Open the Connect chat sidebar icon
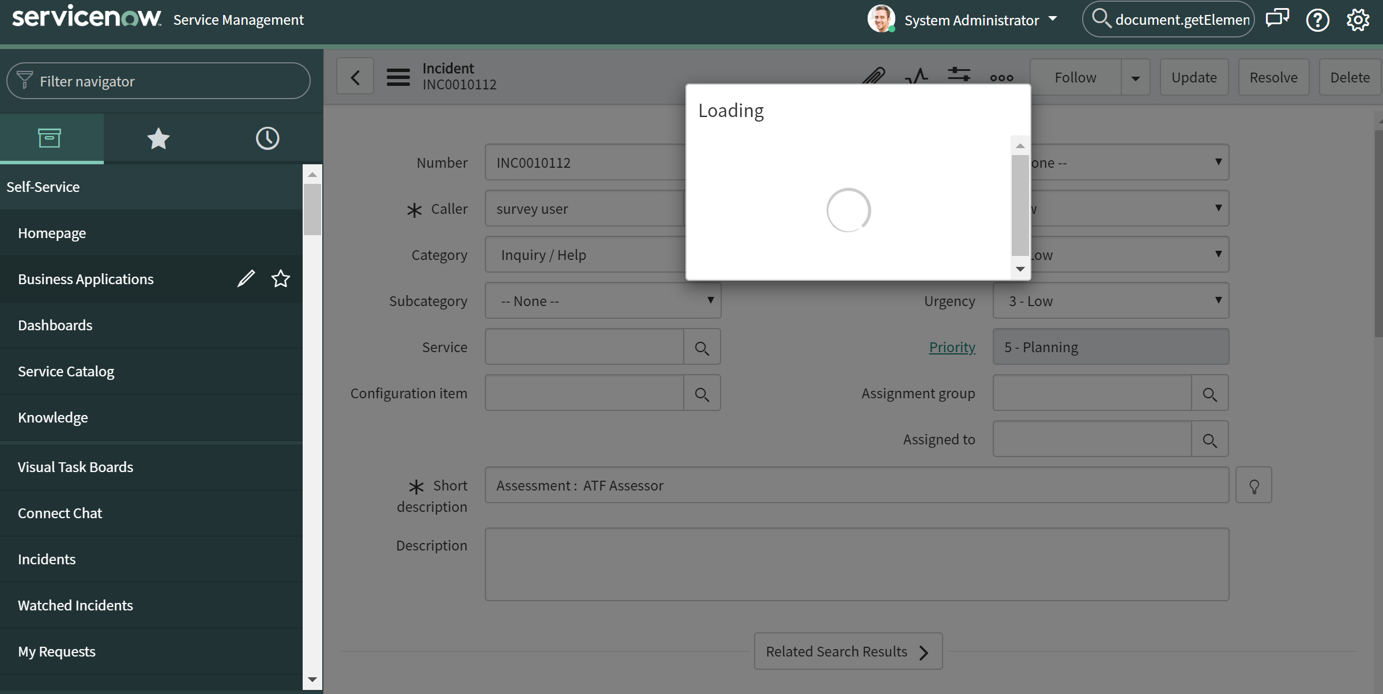This screenshot has height=694, width=1383. tap(1277, 19)
